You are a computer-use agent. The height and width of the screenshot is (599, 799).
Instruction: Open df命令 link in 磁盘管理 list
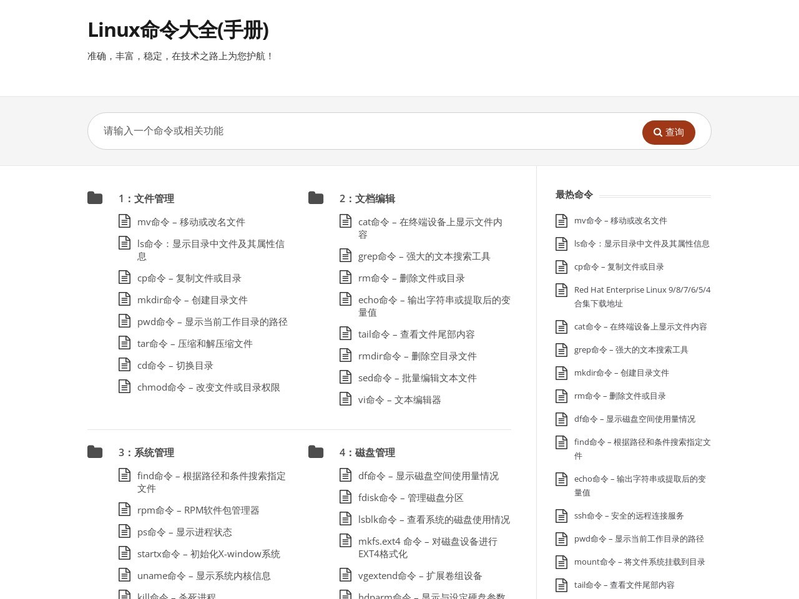[x=428, y=476]
